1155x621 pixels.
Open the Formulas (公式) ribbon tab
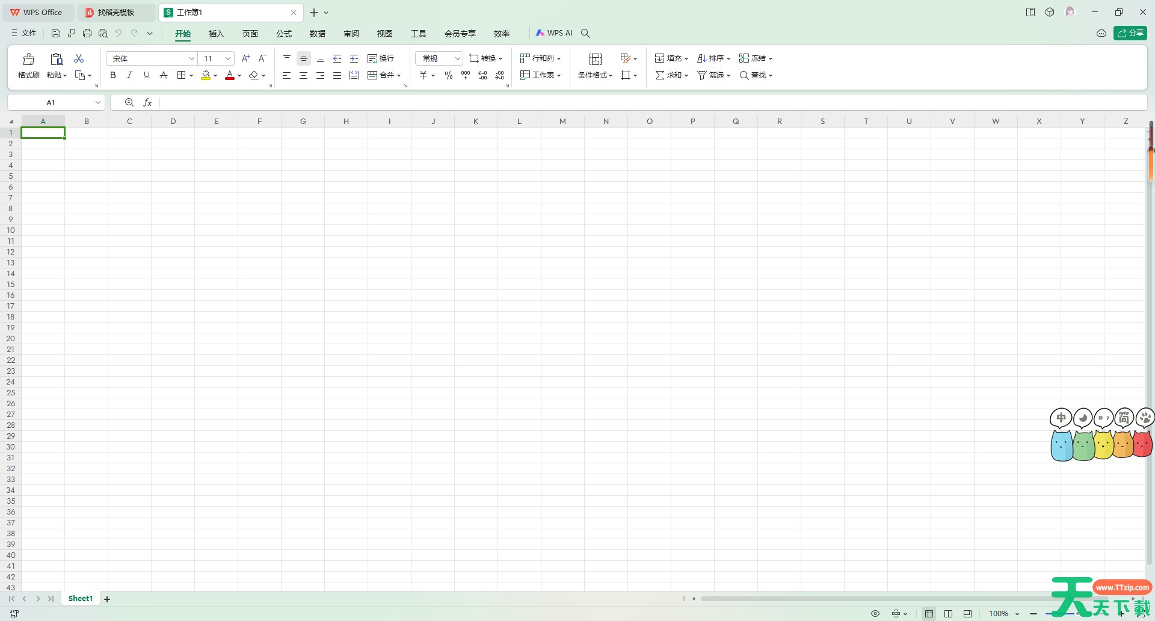click(x=283, y=34)
